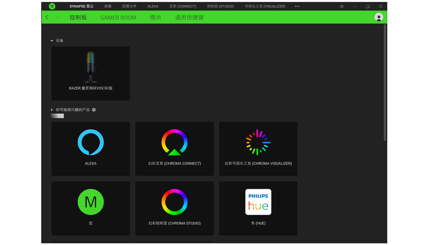Click the 设备 section label
The image size is (429, 245).
(60, 40)
